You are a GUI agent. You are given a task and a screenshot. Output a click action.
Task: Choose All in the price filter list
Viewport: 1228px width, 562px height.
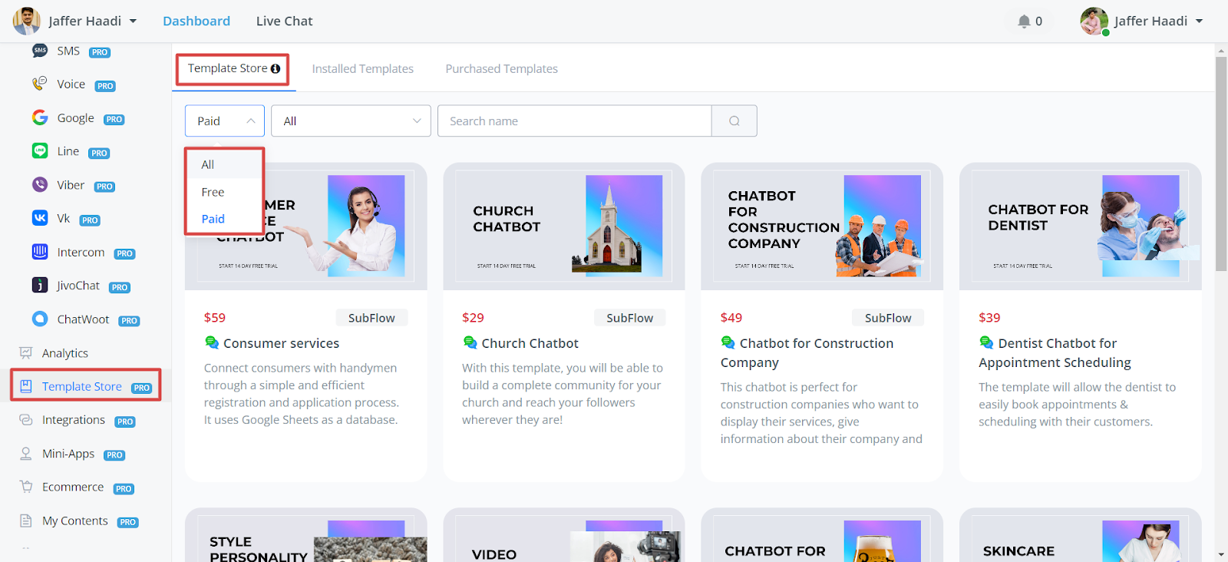[x=225, y=164]
